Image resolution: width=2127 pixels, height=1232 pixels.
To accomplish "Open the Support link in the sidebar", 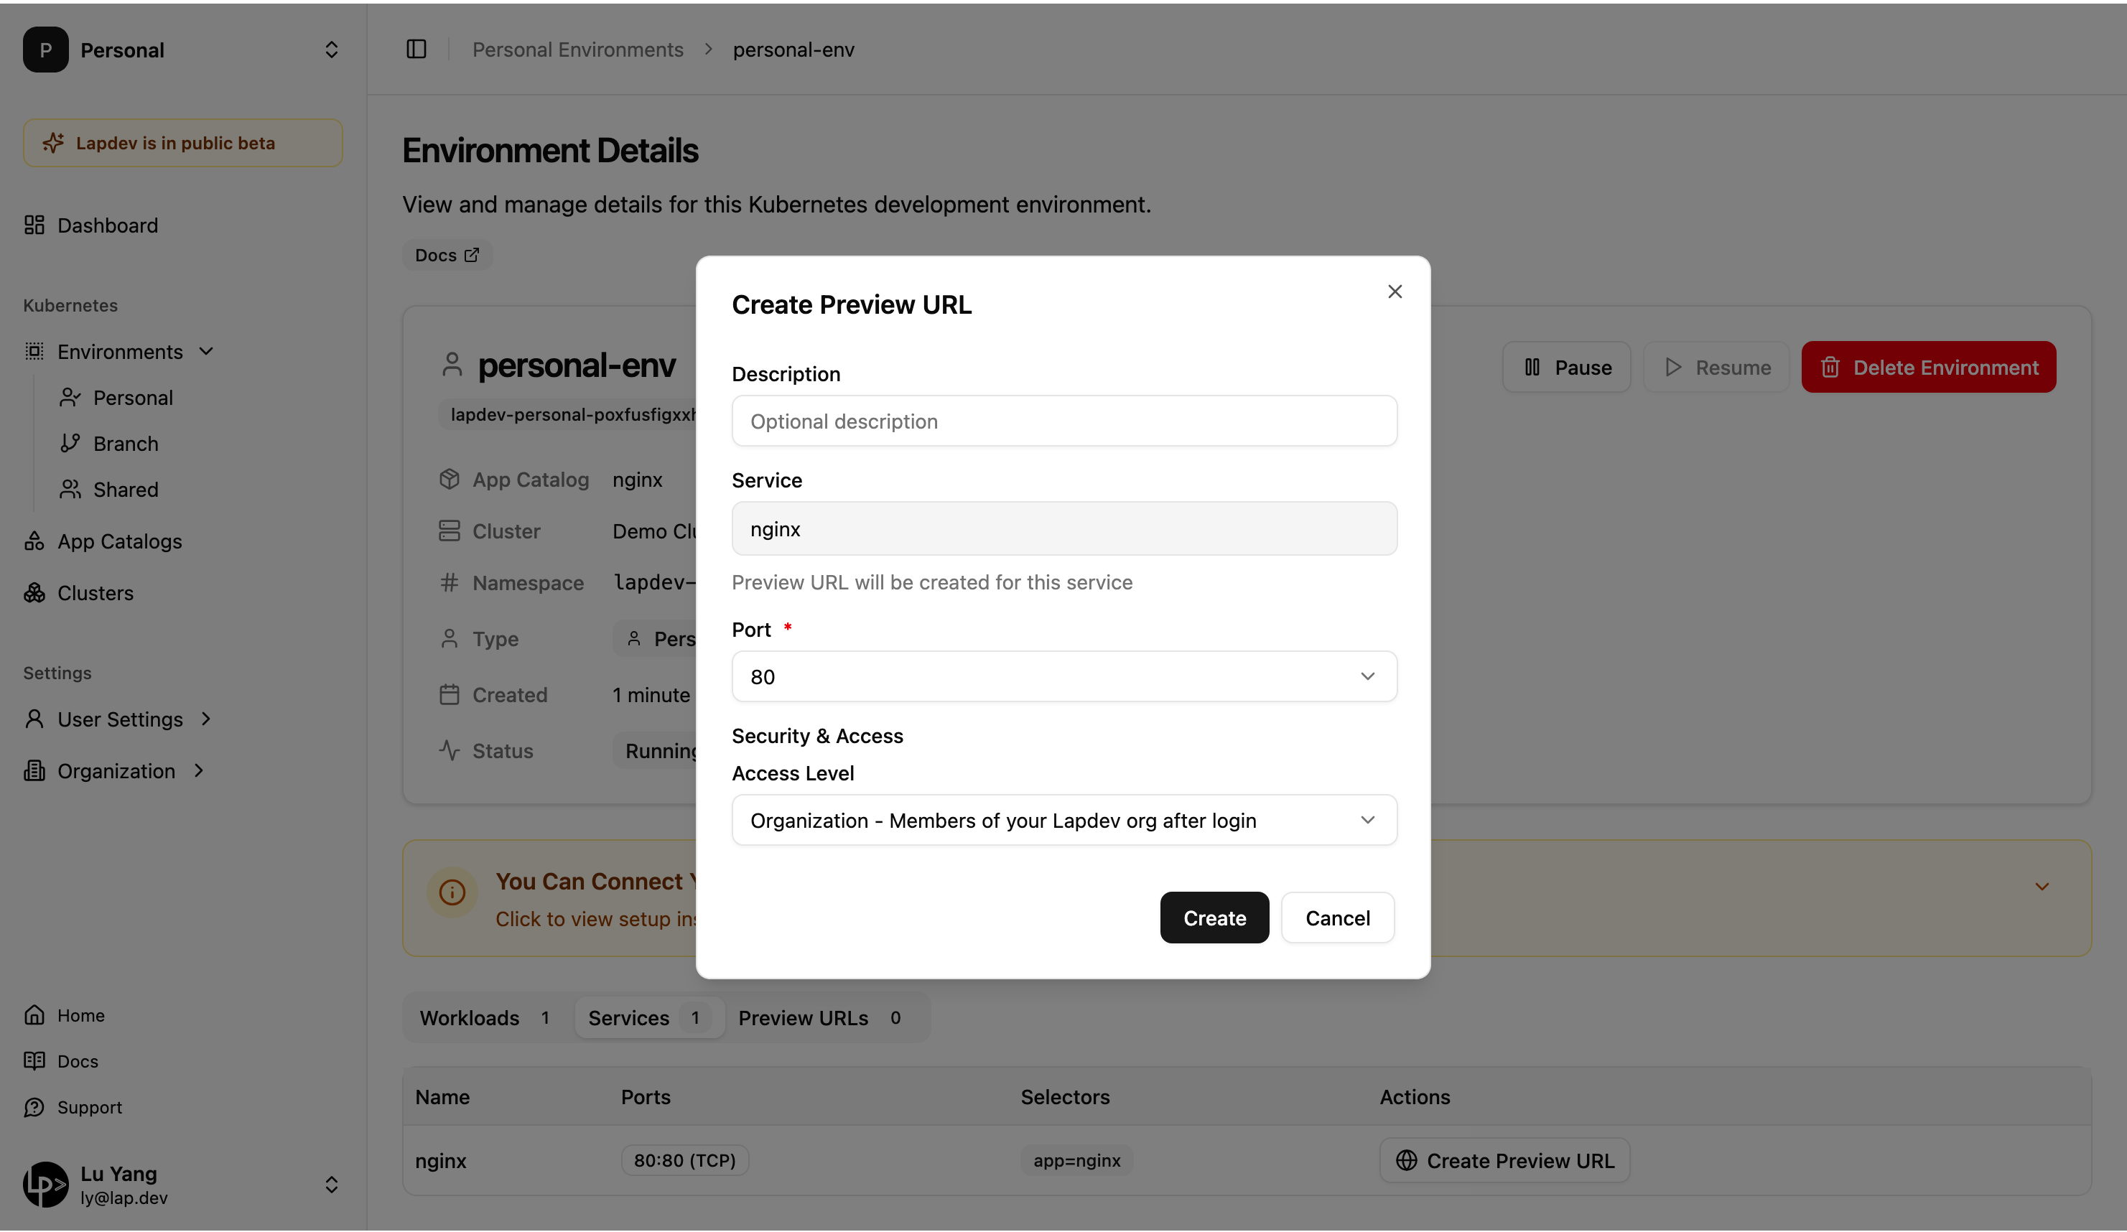I will click(x=88, y=1107).
